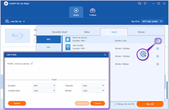Screen dimensions: 169x110
Task: Expand the Encoder MP3 dropdown
Action: (44, 86)
